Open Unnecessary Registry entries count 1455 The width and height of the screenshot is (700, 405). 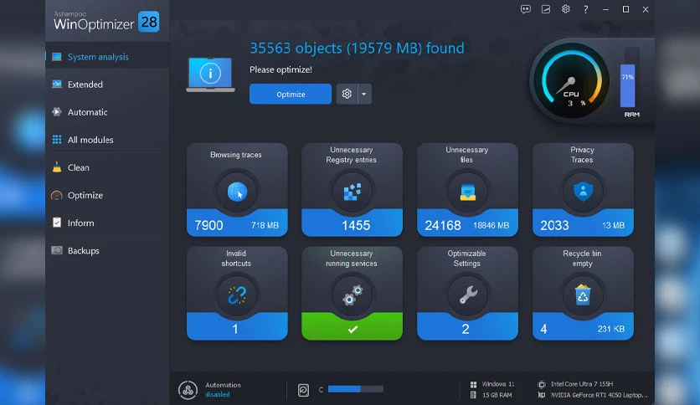[x=356, y=225]
